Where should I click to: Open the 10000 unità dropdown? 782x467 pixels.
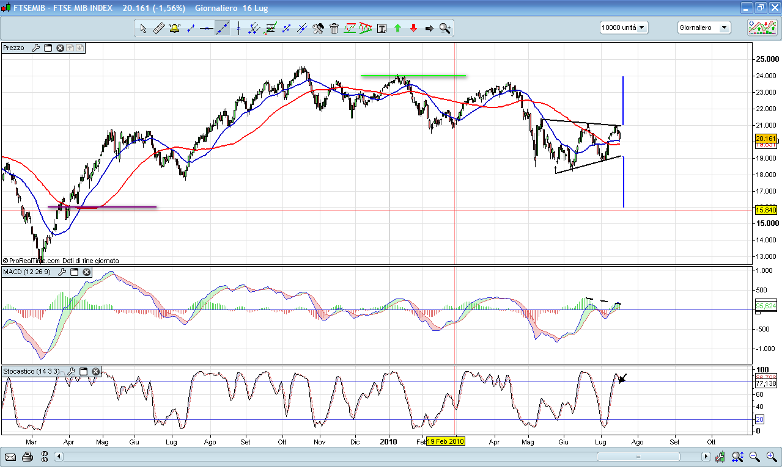[624, 27]
